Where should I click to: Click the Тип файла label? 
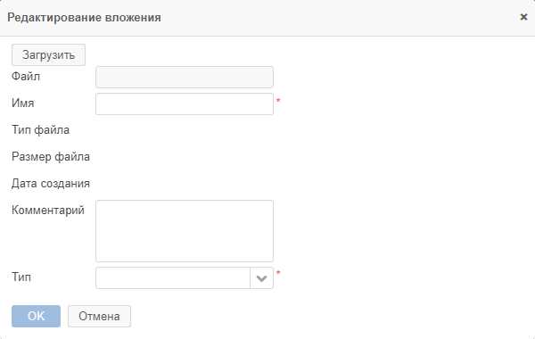click(41, 130)
